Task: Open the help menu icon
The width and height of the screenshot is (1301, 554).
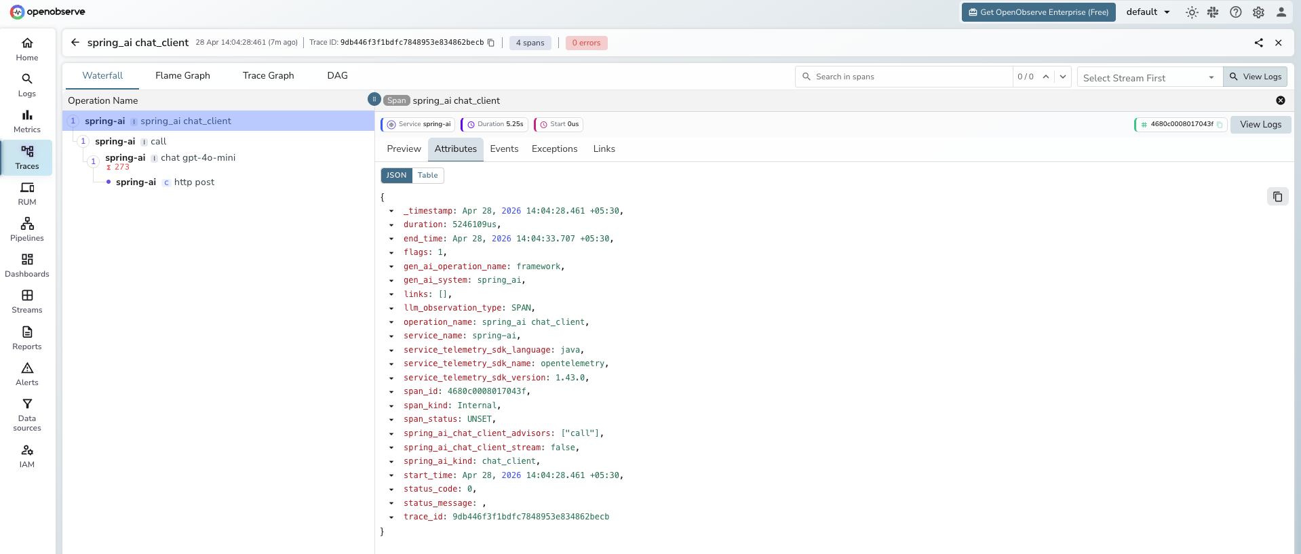Action: point(1236,12)
